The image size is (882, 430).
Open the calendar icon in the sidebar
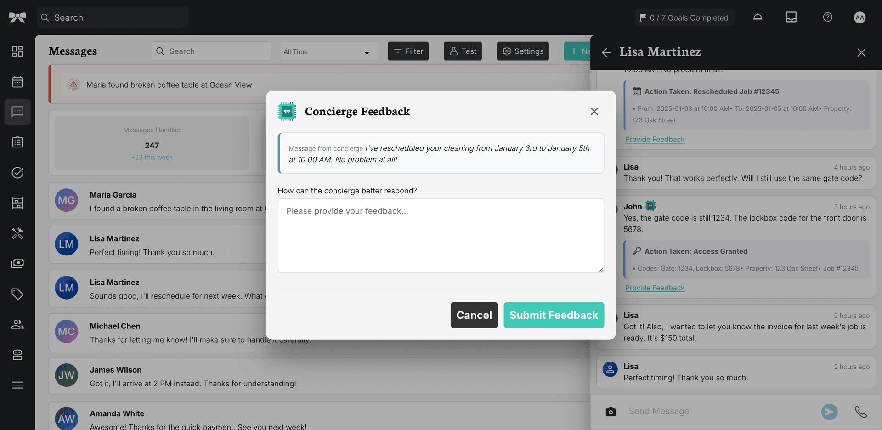pos(17,81)
